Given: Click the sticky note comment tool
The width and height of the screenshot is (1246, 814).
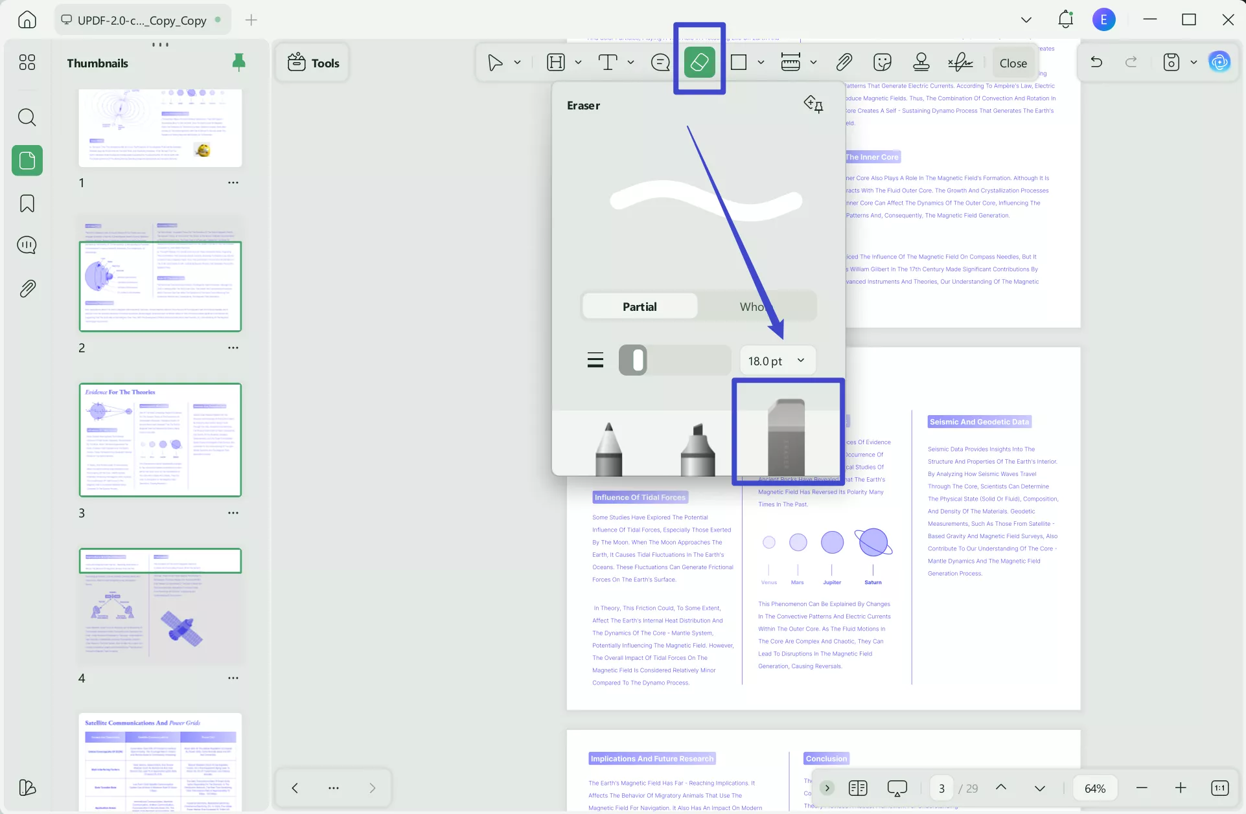Looking at the screenshot, I should [660, 62].
